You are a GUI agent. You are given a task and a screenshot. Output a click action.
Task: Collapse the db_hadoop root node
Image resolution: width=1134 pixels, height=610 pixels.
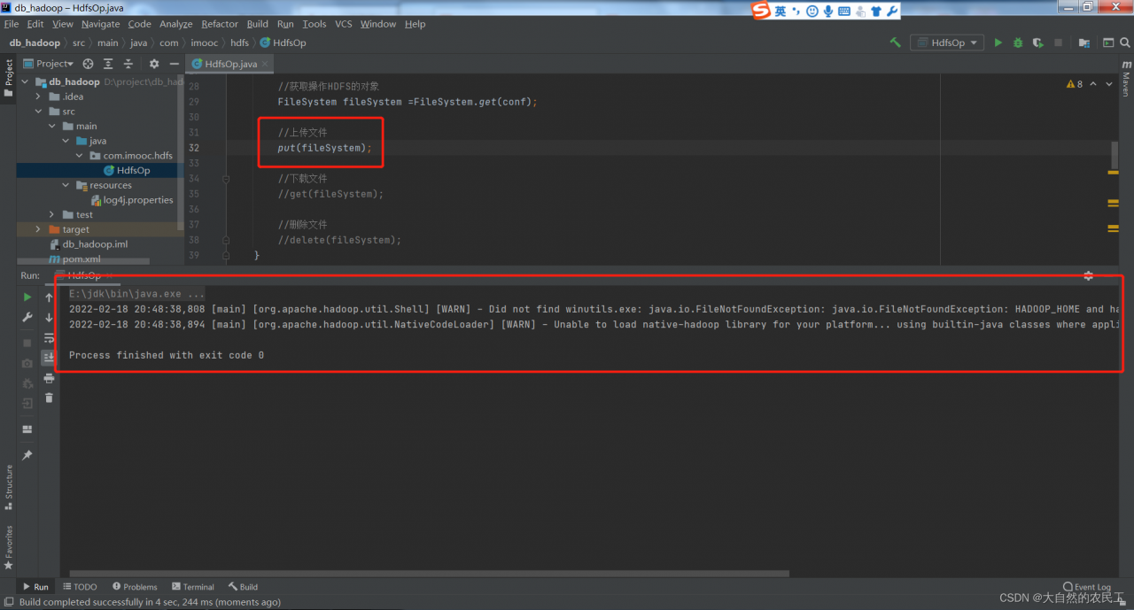pos(26,82)
